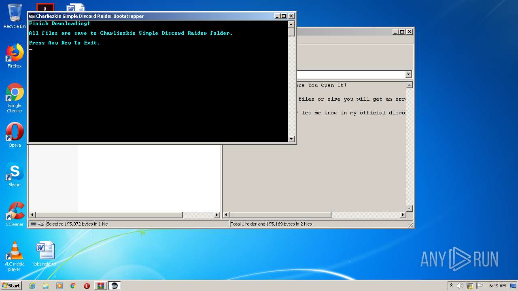Image resolution: width=518 pixels, height=291 pixels.
Task: Open Chrome from the taskbar
Action: pyautogui.click(x=73, y=286)
